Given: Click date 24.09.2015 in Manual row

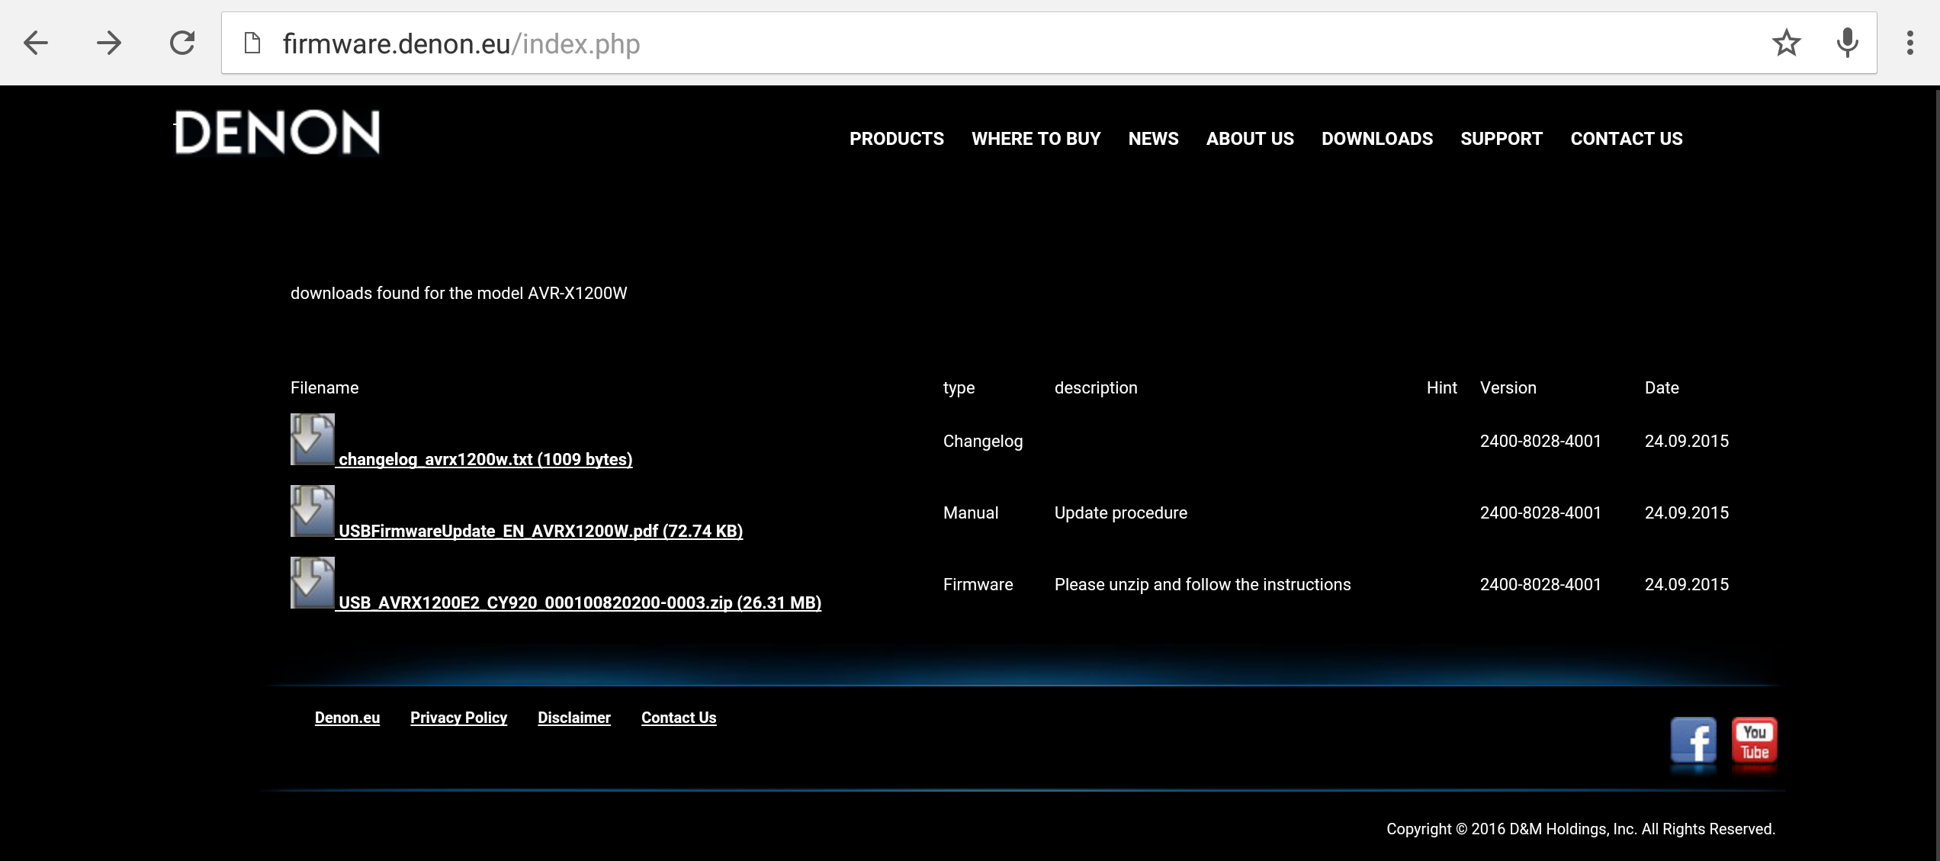Looking at the screenshot, I should click(x=1686, y=513).
